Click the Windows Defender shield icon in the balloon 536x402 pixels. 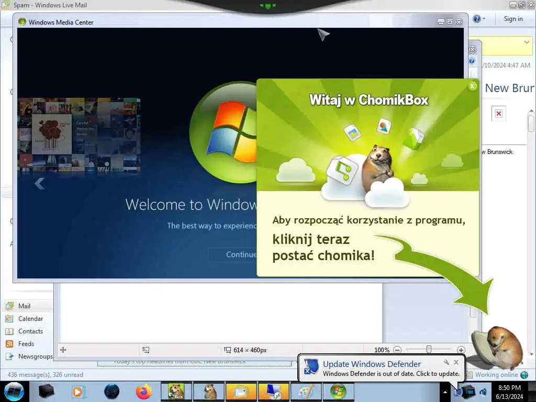click(x=311, y=367)
